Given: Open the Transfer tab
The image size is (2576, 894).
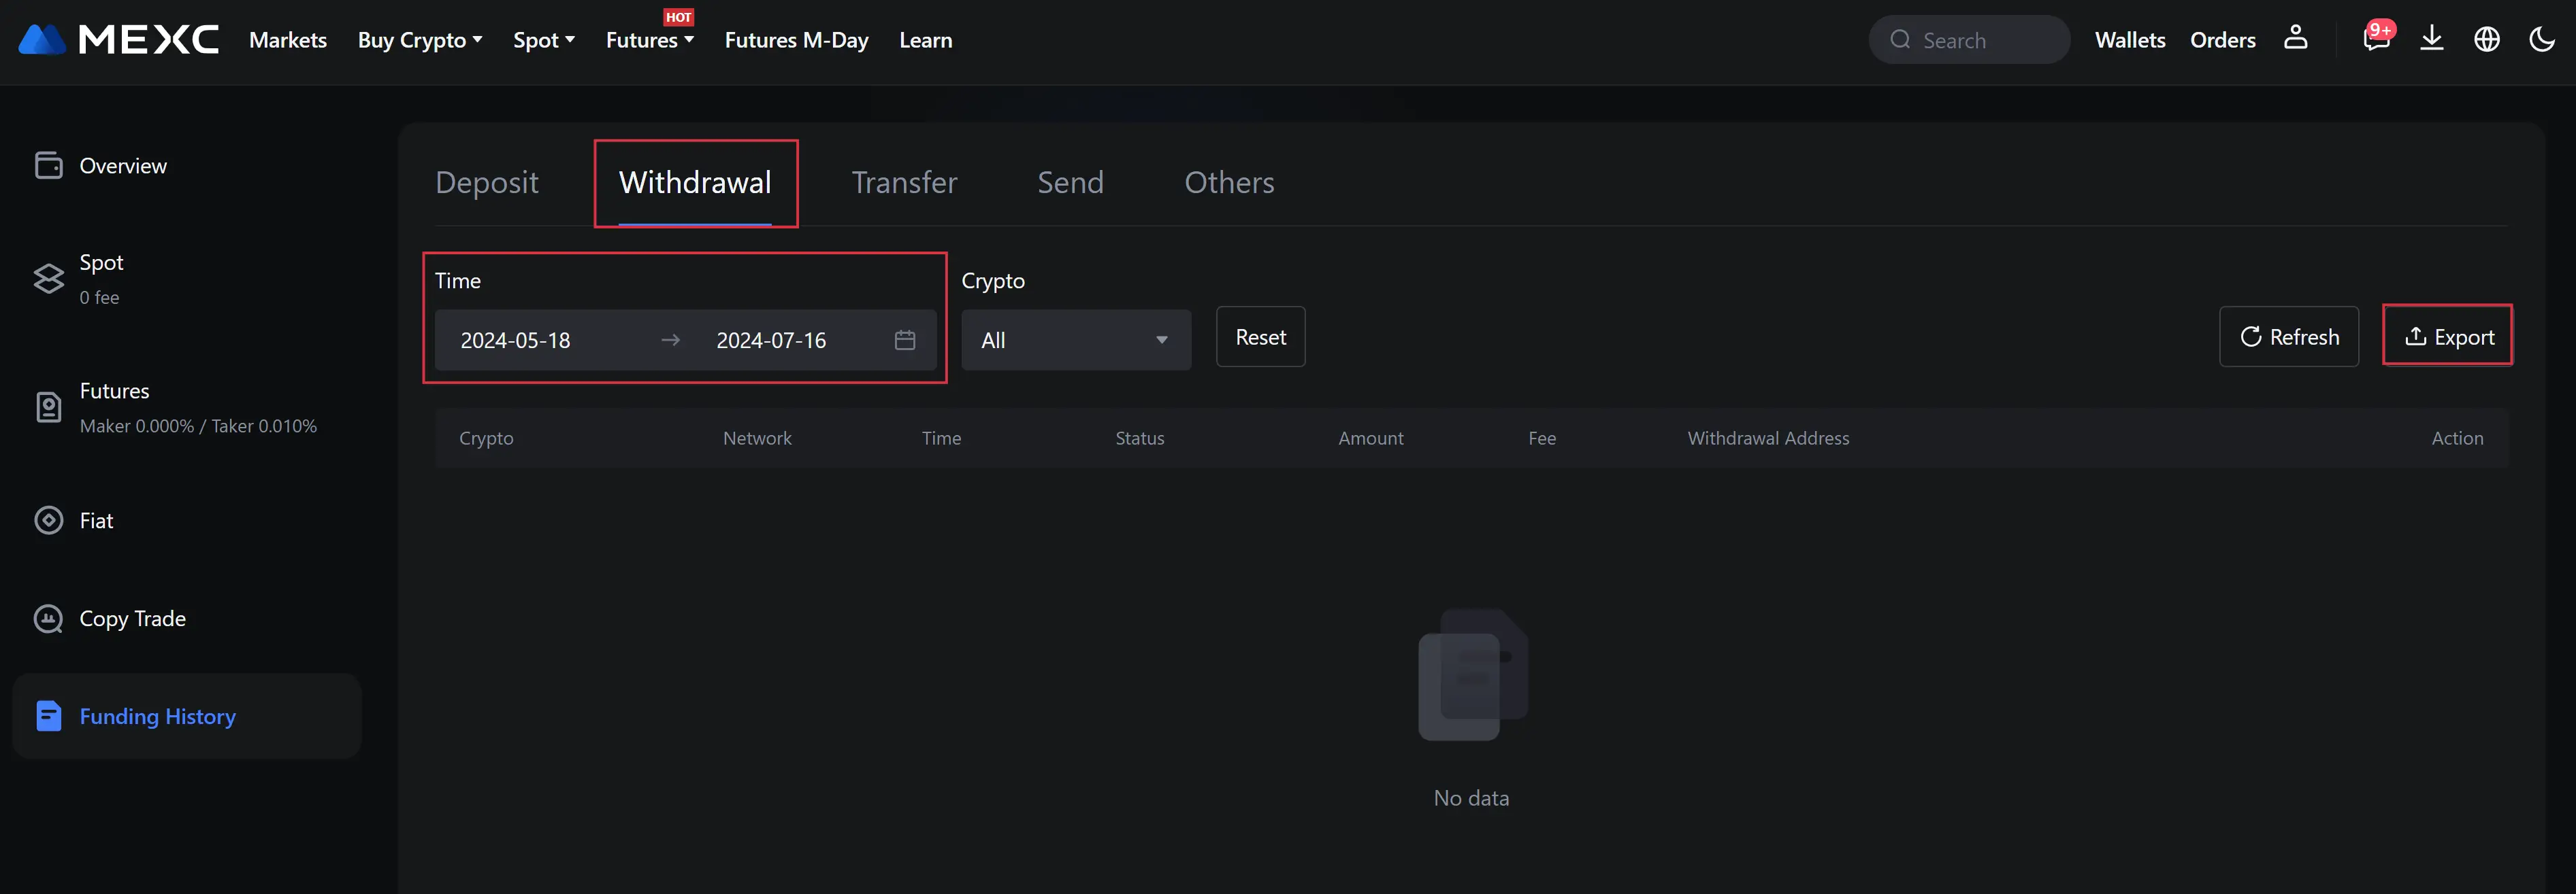Looking at the screenshot, I should (x=903, y=183).
